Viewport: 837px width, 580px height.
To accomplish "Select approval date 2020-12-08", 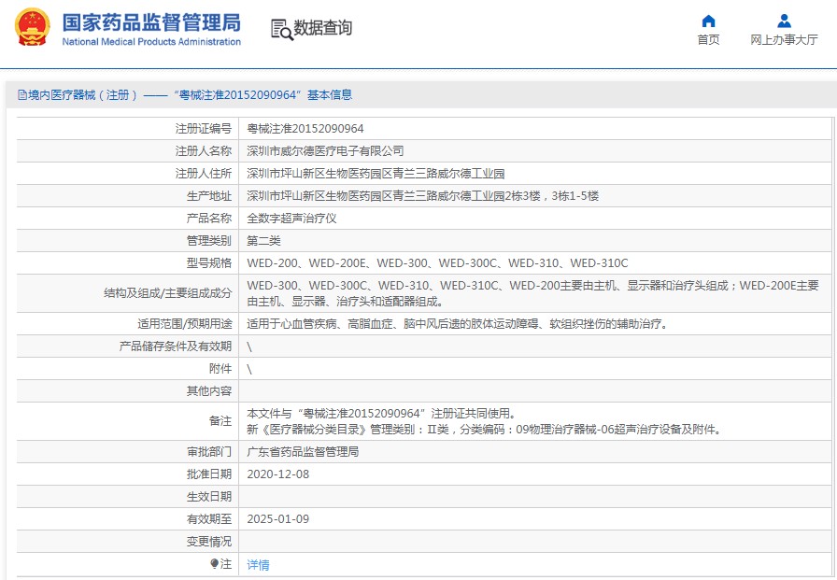I will [x=278, y=474].
